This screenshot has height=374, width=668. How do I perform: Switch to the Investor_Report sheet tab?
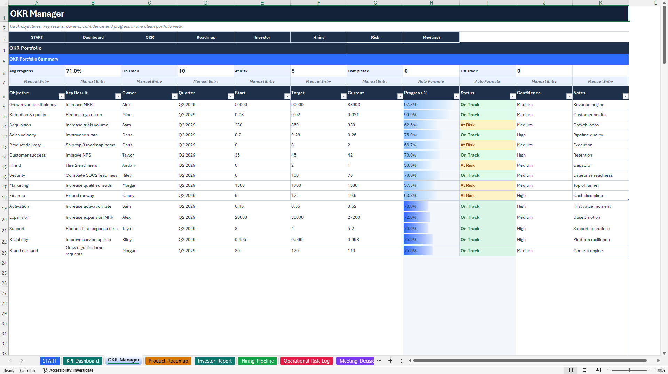coord(215,361)
